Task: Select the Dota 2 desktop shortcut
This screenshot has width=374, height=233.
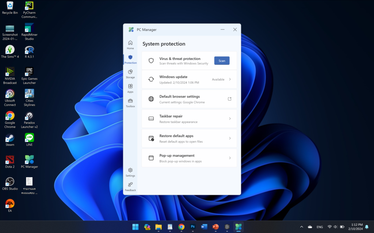Action: tap(10, 162)
